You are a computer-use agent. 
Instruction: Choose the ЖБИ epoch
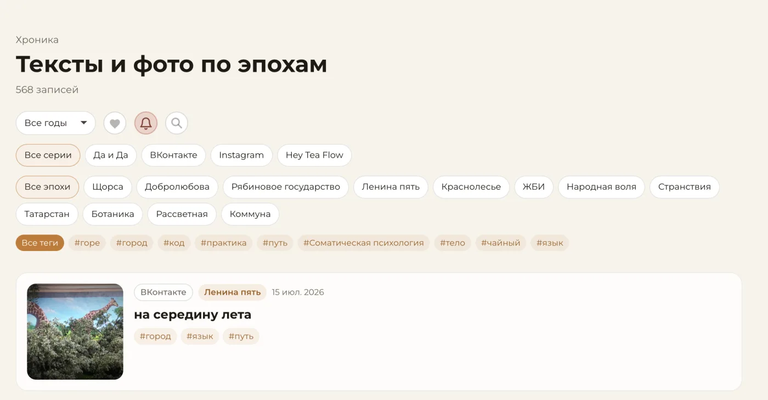point(534,187)
